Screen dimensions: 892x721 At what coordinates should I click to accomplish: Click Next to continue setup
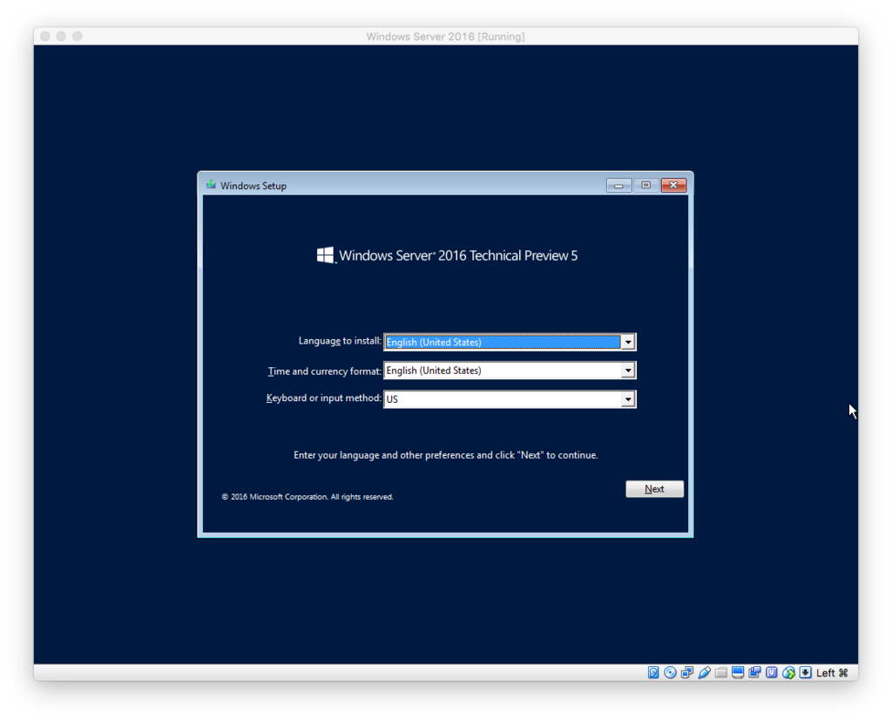(x=655, y=488)
